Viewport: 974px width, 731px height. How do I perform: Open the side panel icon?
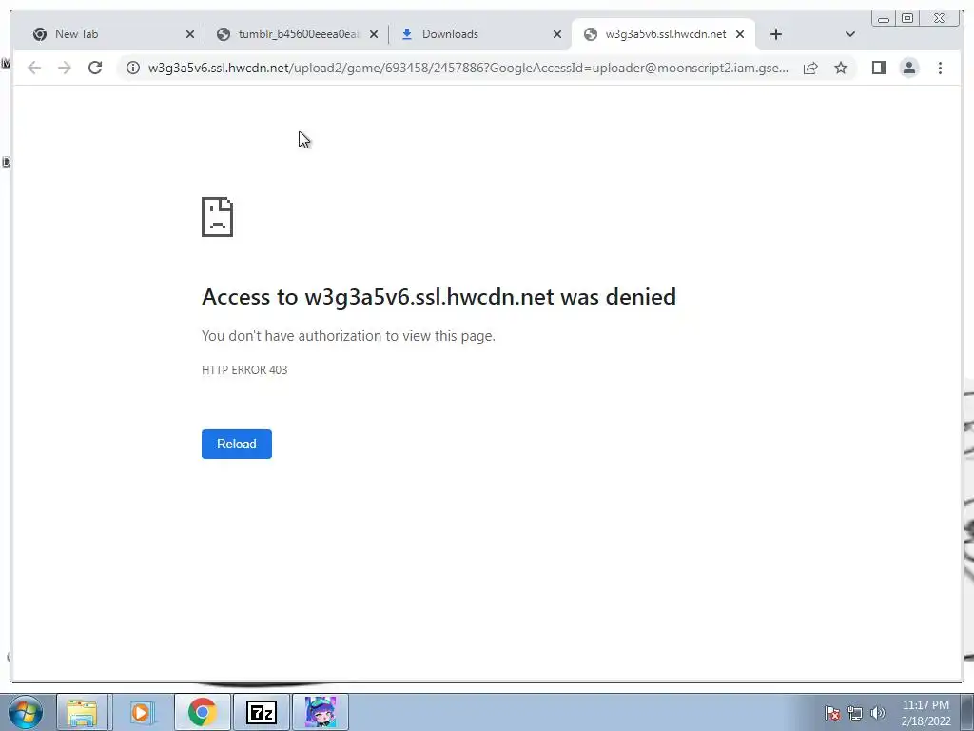point(878,68)
